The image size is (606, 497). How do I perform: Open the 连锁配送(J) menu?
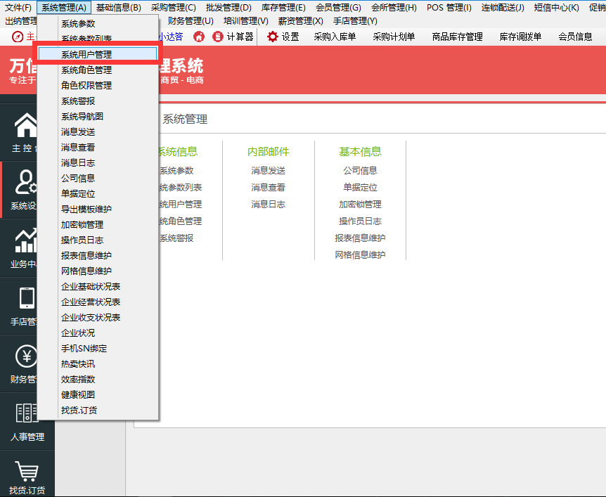pyautogui.click(x=503, y=8)
